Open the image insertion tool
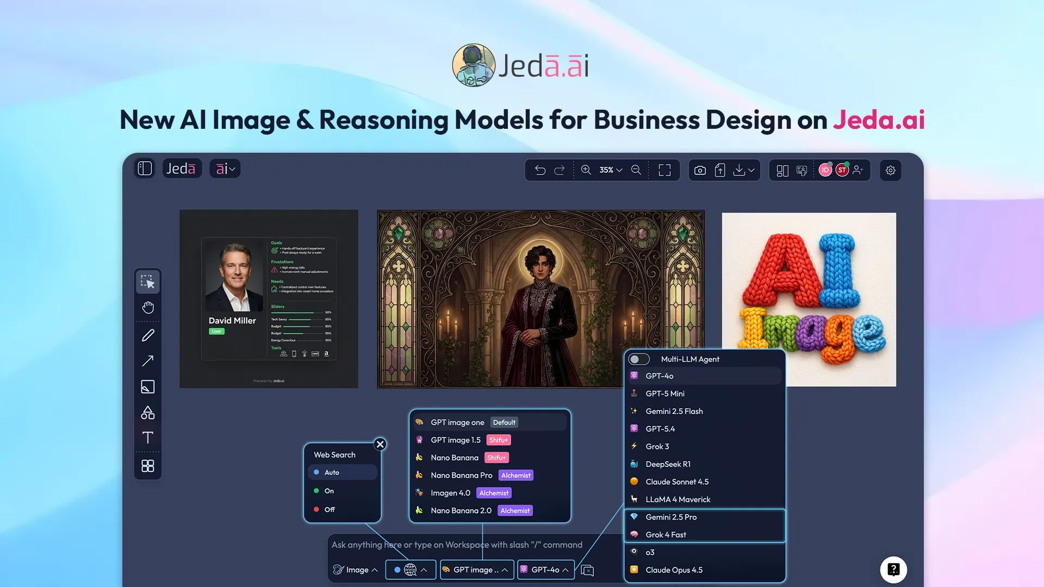The height and width of the screenshot is (587, 1044). click(x=147, y=386)
